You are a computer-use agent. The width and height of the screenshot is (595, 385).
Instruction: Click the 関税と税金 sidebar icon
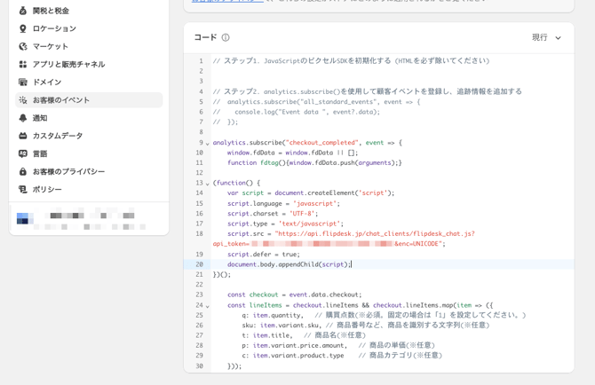point(23,11)
